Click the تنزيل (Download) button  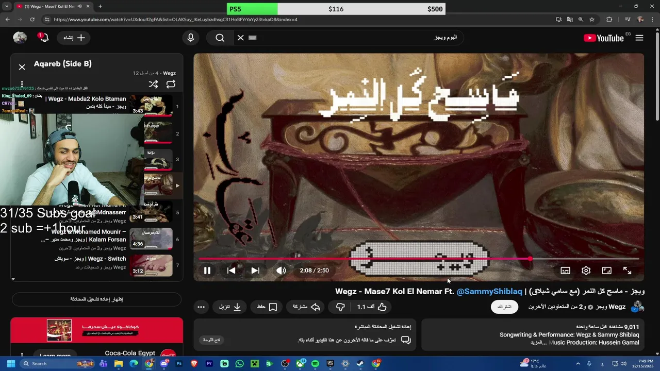230,307
